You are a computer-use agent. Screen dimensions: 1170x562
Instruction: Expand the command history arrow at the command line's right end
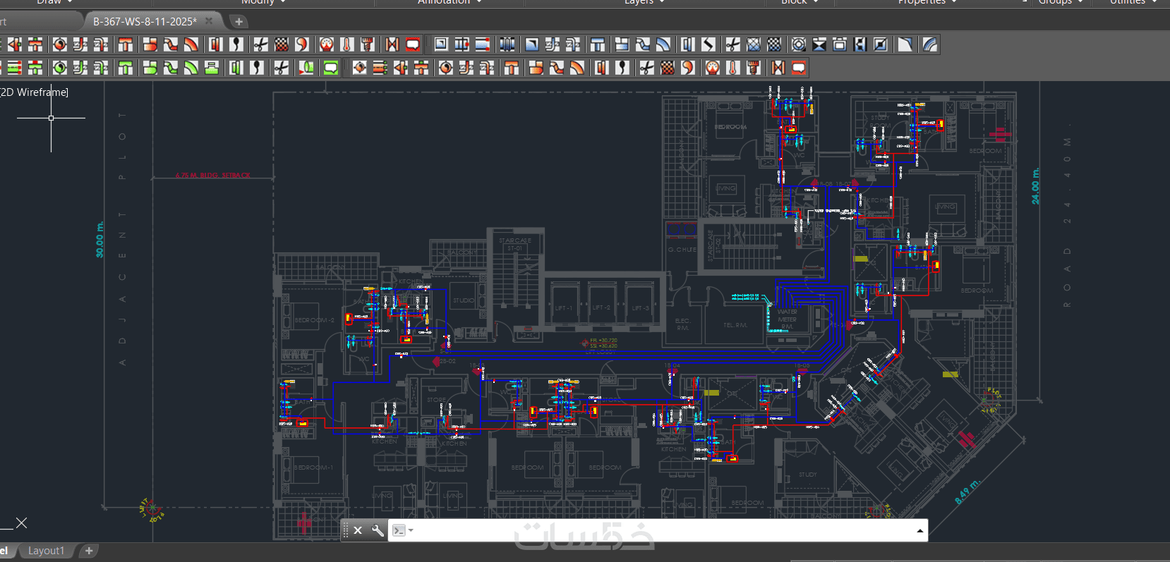[x=919, y=530]
